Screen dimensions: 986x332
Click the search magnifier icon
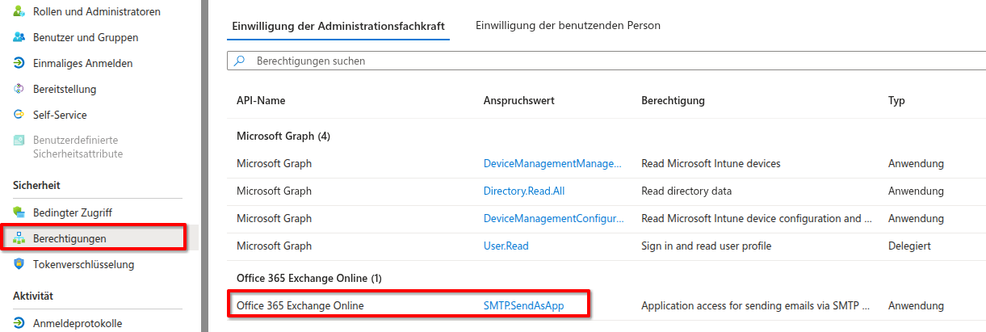coord(239,61)
